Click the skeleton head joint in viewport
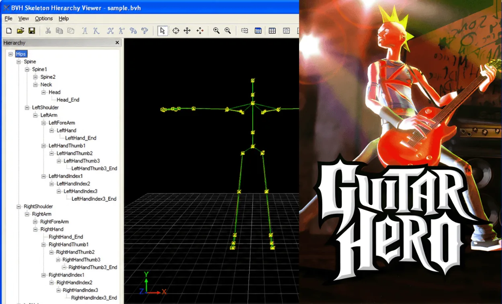 point(253,80)
